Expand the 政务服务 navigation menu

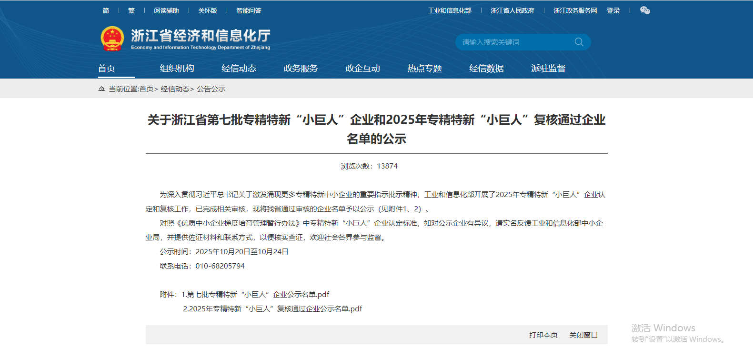pyautogui.click(x=301, y=69)
